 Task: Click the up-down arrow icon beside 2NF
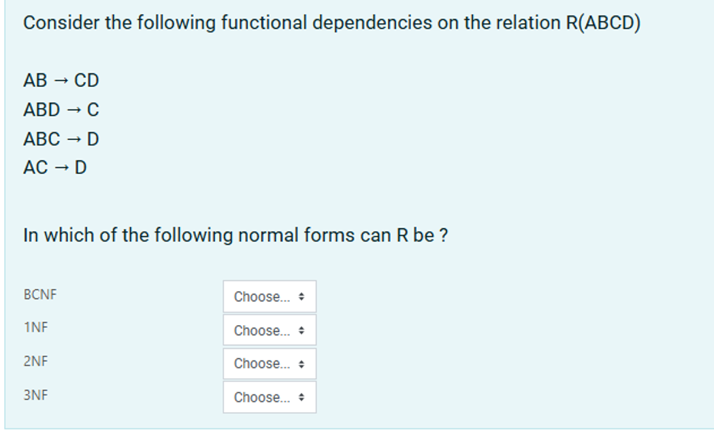tap(302, 364)
